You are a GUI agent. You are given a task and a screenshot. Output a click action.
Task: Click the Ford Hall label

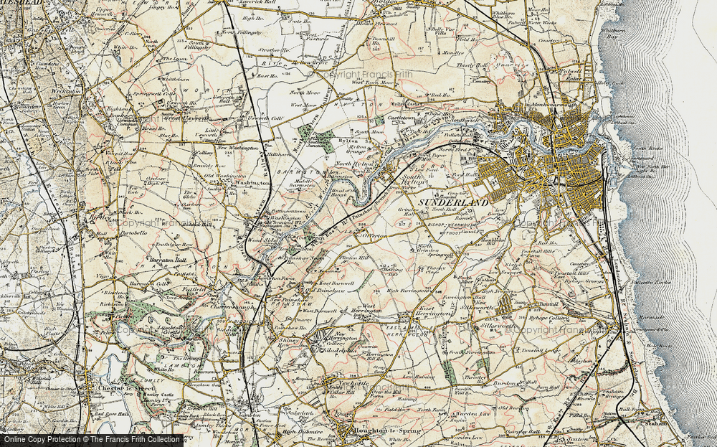tap(464, 175)
